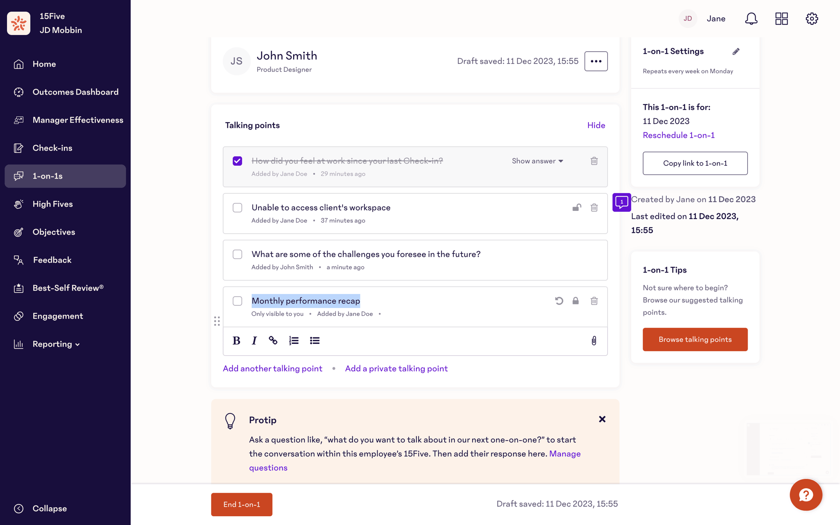840x525 pixels.
Task: Click Browse talking points button
Action: coord(695,339)
